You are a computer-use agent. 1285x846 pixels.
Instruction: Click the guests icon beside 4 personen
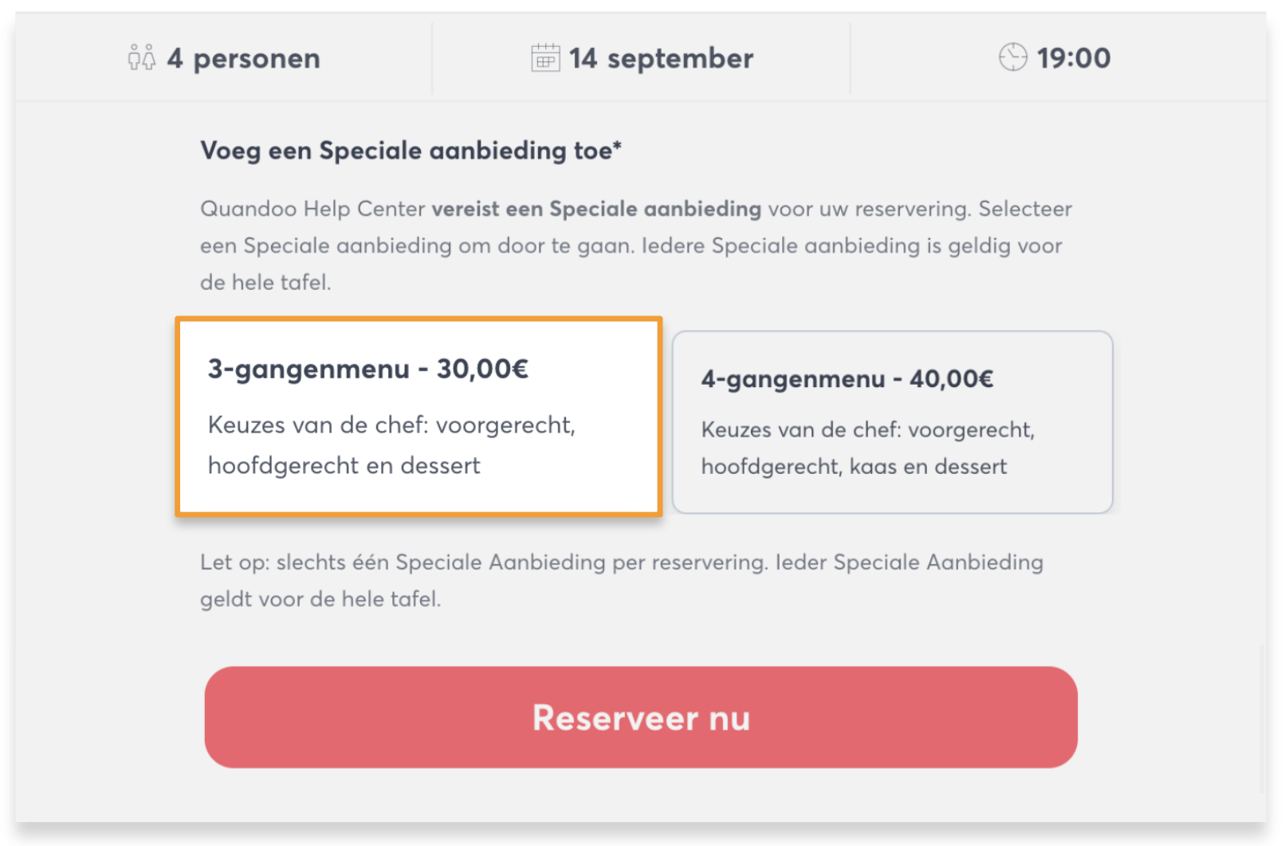coord(141,58)
